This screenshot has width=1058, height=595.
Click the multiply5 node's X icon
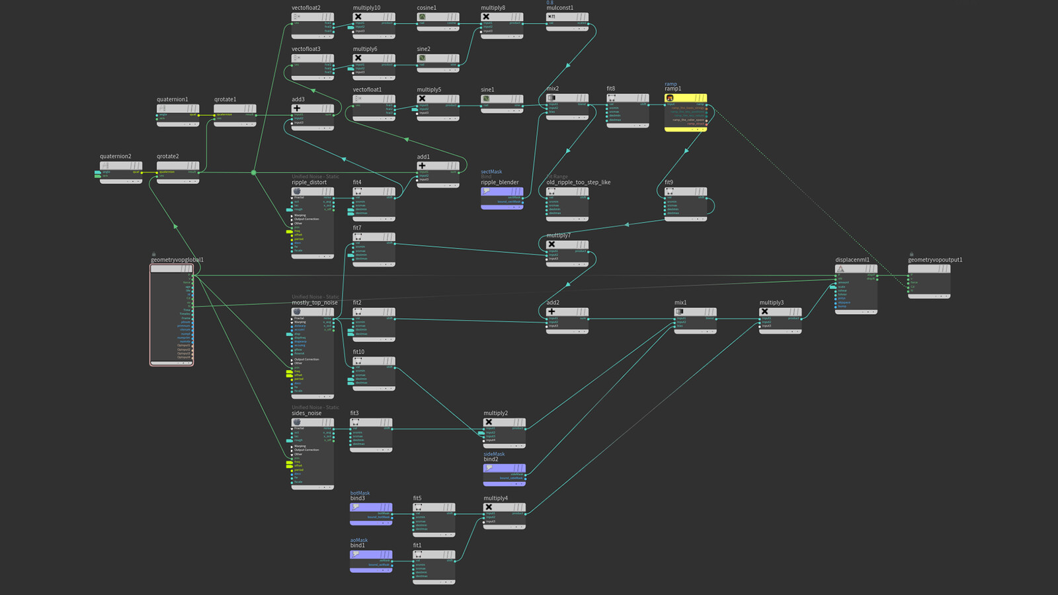click(422, 99)
